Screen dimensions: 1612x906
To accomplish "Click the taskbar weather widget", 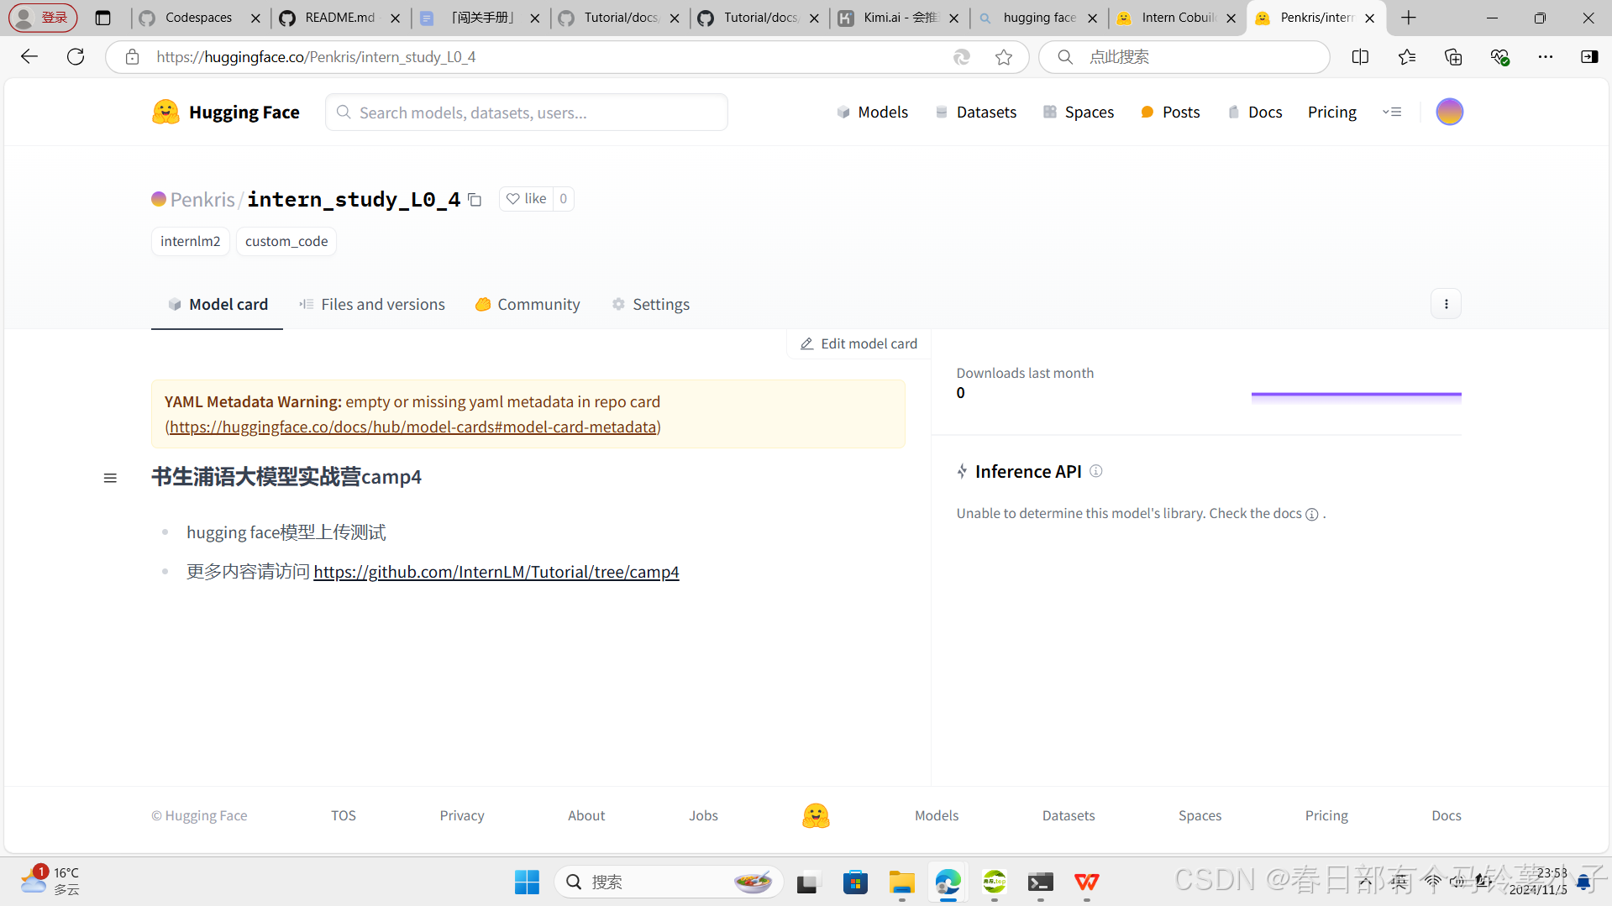I will [x=50, y=881].
